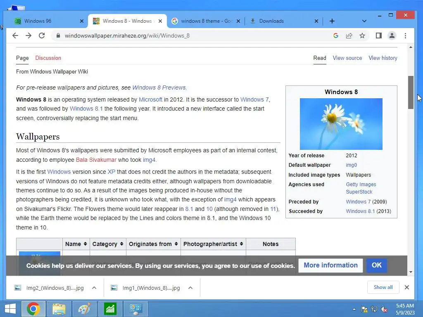
Task: Click scrollbar down arrow
Action: (411, 272)
